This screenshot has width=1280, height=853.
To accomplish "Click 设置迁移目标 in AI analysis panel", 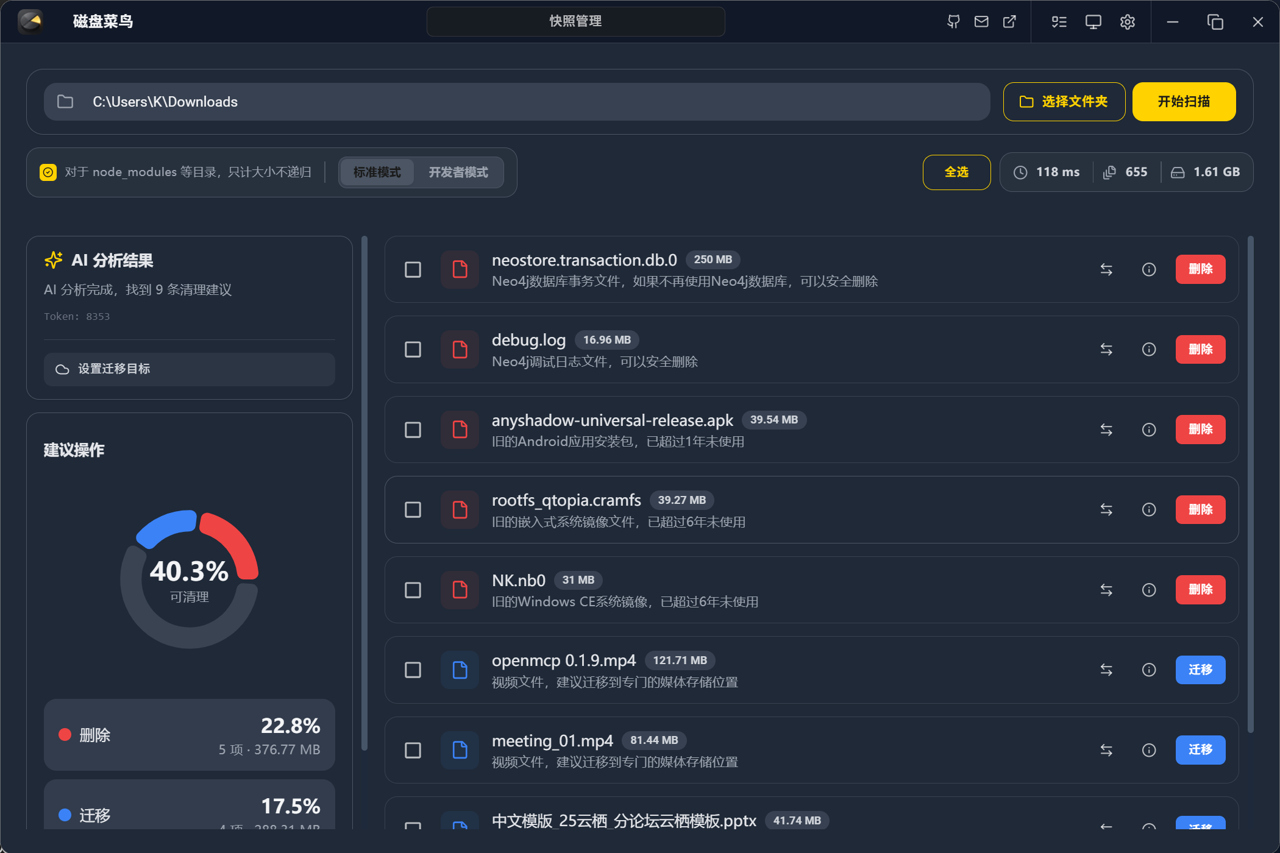I will pos(189,369).
